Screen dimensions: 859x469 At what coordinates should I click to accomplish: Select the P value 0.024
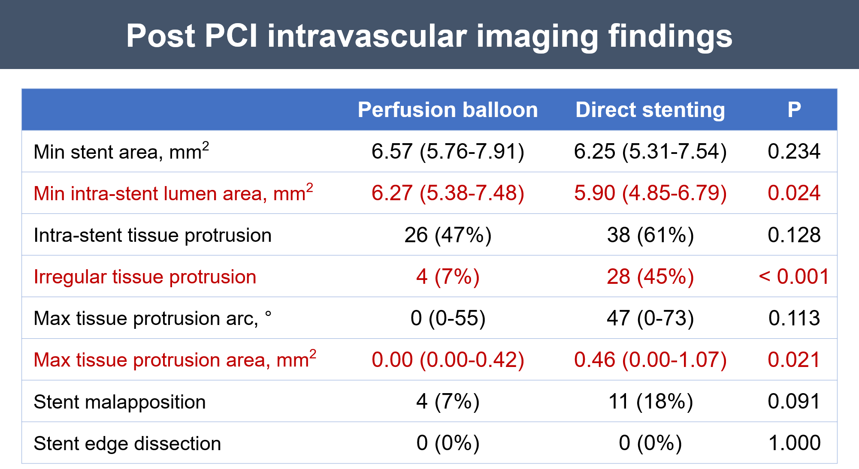794,193
